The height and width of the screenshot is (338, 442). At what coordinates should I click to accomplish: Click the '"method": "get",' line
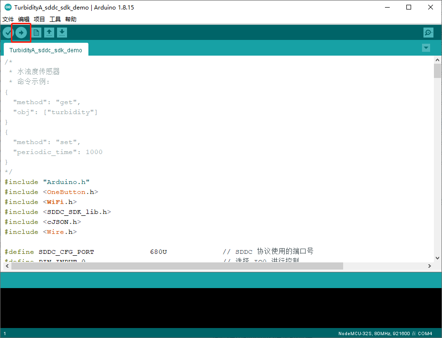point(47,102)
